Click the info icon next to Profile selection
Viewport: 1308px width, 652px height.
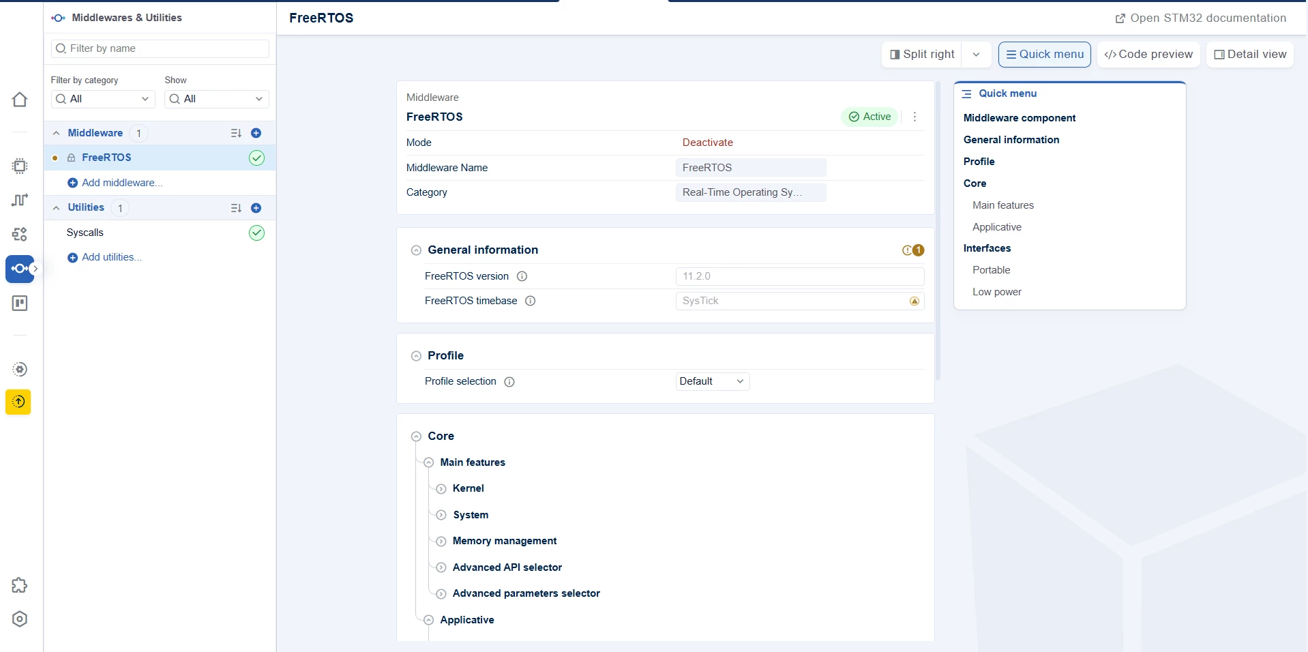(509, 382)
